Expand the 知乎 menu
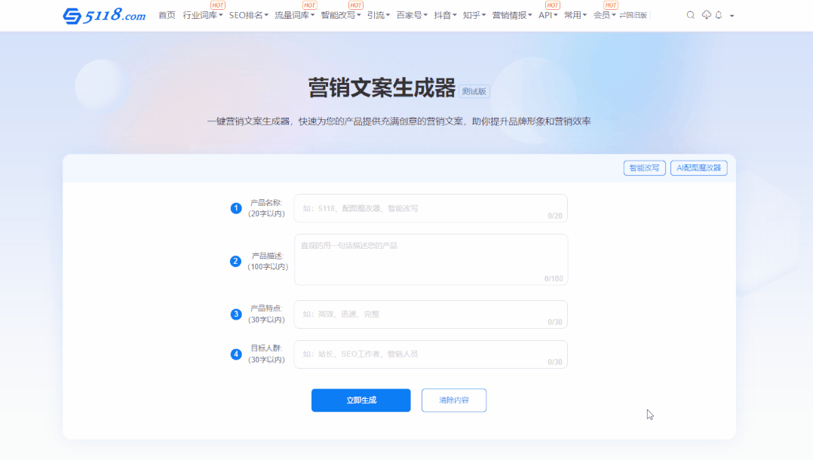This screenshot has height=460, width=813. pos(474,15)
